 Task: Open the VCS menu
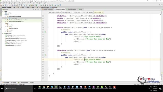37,3
